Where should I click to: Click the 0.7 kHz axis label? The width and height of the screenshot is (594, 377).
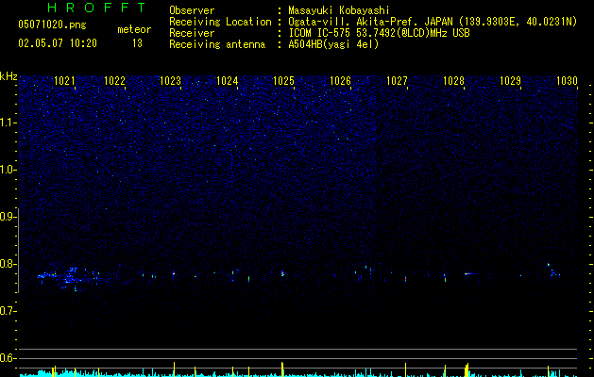click(8, 311)
